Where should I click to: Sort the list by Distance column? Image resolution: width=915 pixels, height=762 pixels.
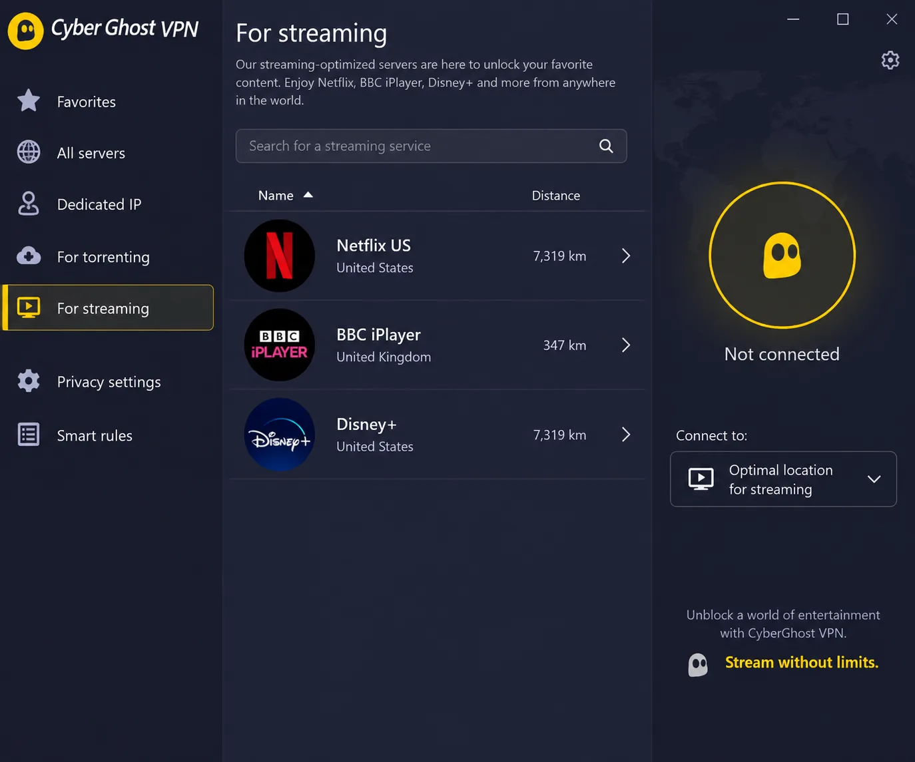pyautogui.click(x=555, y=196)
